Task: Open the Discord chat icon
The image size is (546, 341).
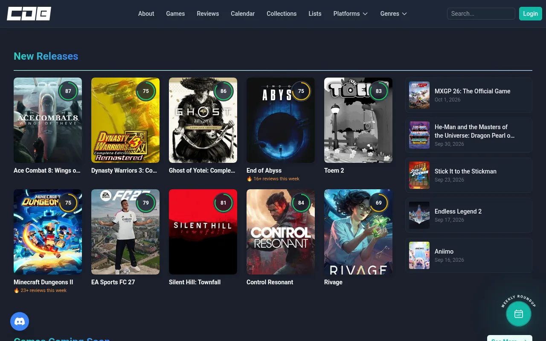Action: click(x=20, y=321)
